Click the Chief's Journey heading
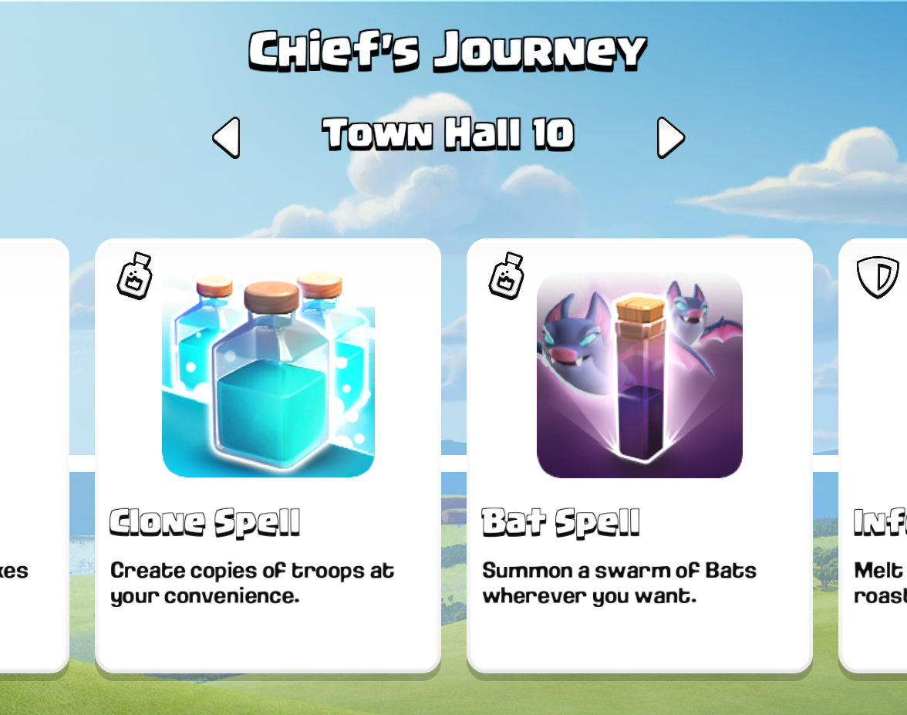Screen dimensions: 907x715 click(x=447, y=51)
